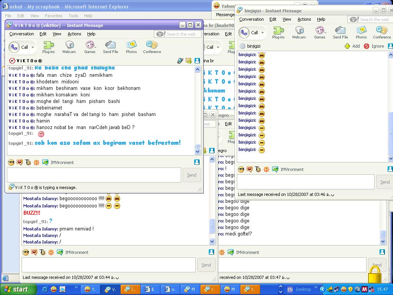The height and width of the screenshot is (295, 393).
Task: Ignore the user binjigizi
Action: pos(374,46)
